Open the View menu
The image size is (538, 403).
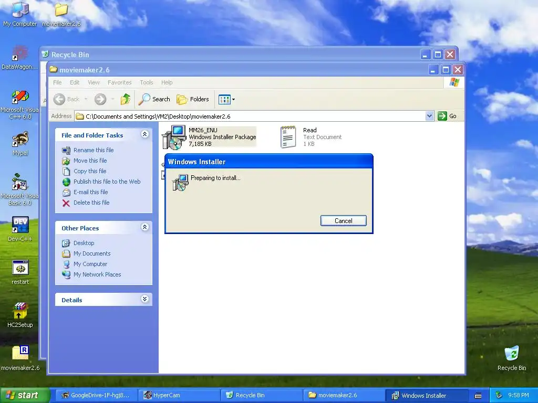94,82
